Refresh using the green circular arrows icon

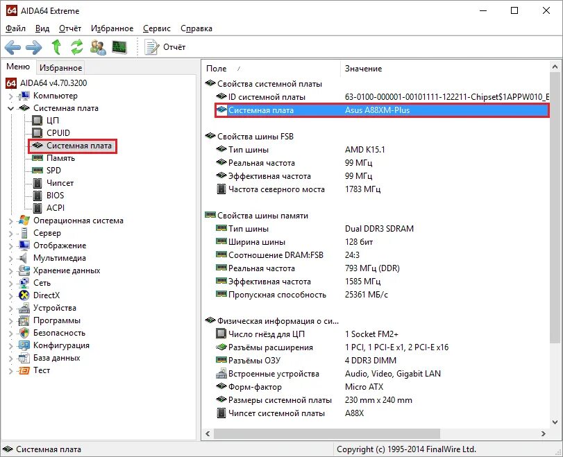[x=77, y=47]
